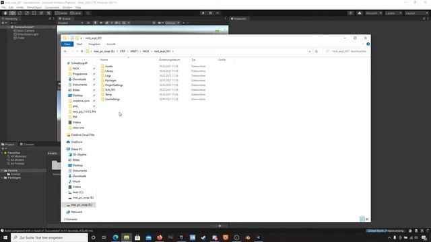Open Unity GameObject menu
Image resolution: width=431 pixels, height=242 pixels.
click(34, 7)
